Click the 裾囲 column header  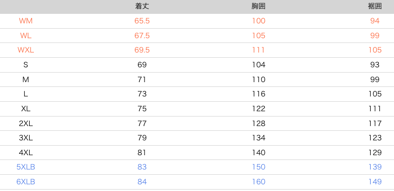pos(374,6)
